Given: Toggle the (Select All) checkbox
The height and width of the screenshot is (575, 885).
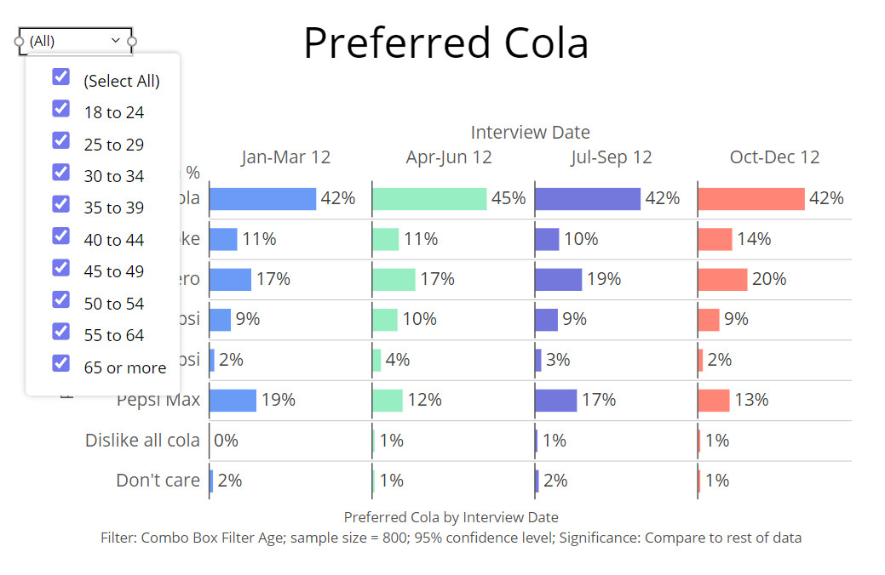Looking at the screenshot, I should (x=61, y=77).
